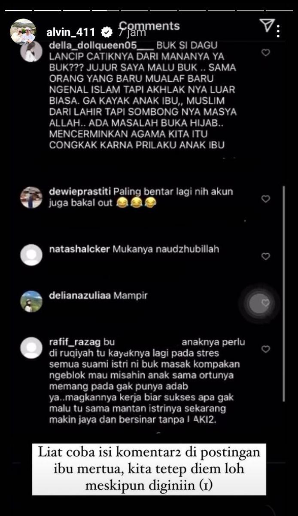The height and width of the screenshot is (516, 298).
Task: Open della_dollqueen05's profile avatar
Action: 31,52
